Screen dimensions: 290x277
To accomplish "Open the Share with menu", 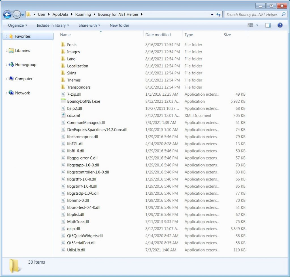I will point(89,25).
